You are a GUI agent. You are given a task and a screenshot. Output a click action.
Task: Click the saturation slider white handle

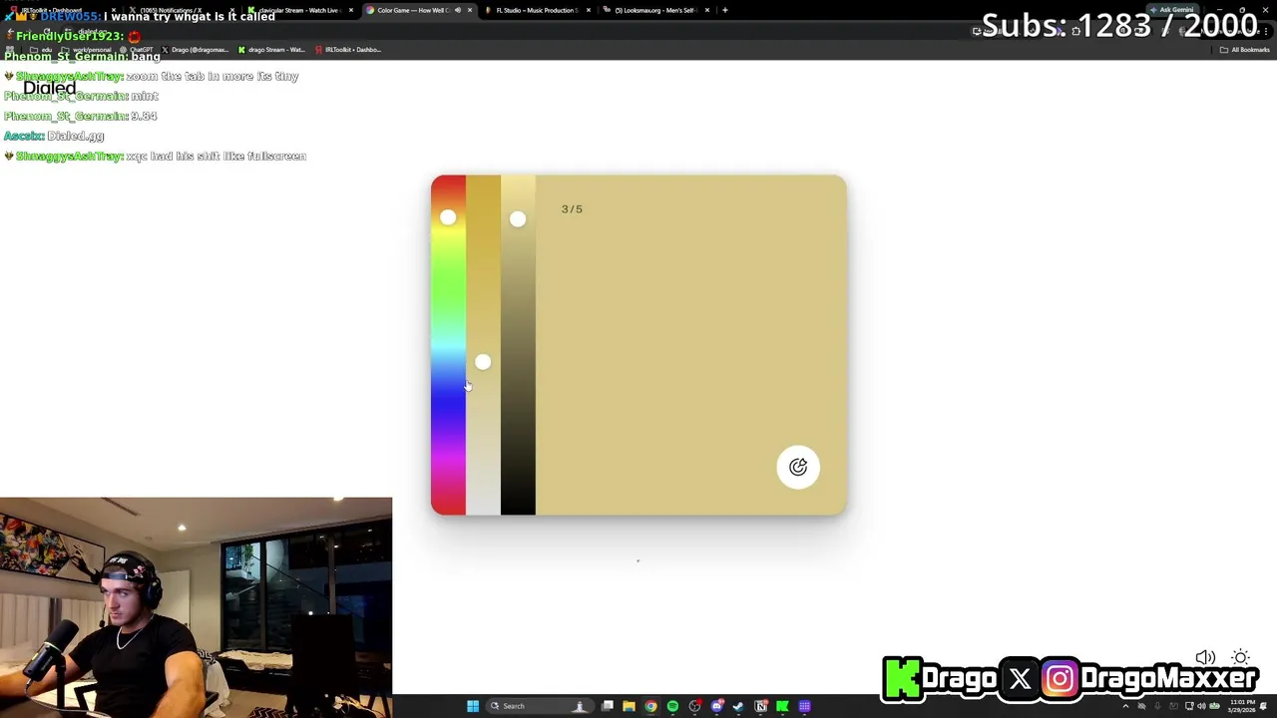[483, 362]
